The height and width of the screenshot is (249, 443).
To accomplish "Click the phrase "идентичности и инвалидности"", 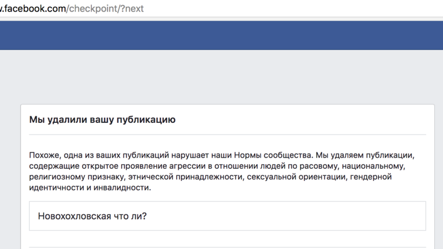I will point(89,188).
